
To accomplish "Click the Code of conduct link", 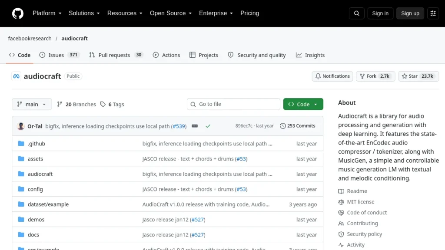I will 367,213.
